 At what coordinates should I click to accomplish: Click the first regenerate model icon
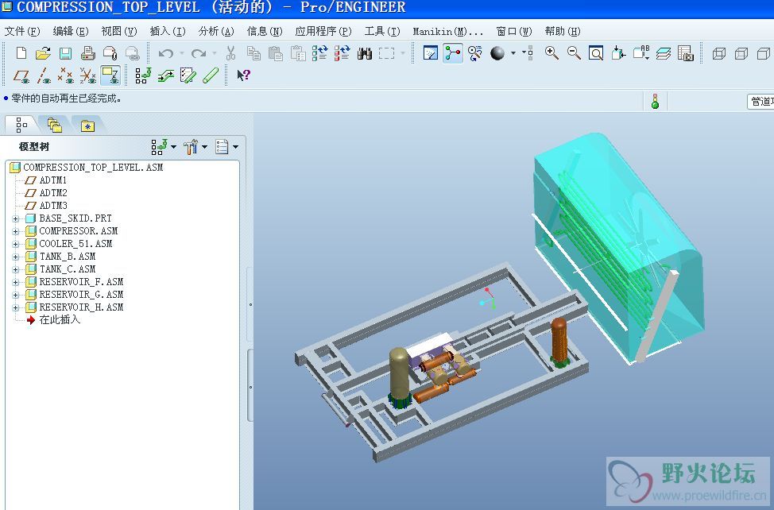click(320, 52)
